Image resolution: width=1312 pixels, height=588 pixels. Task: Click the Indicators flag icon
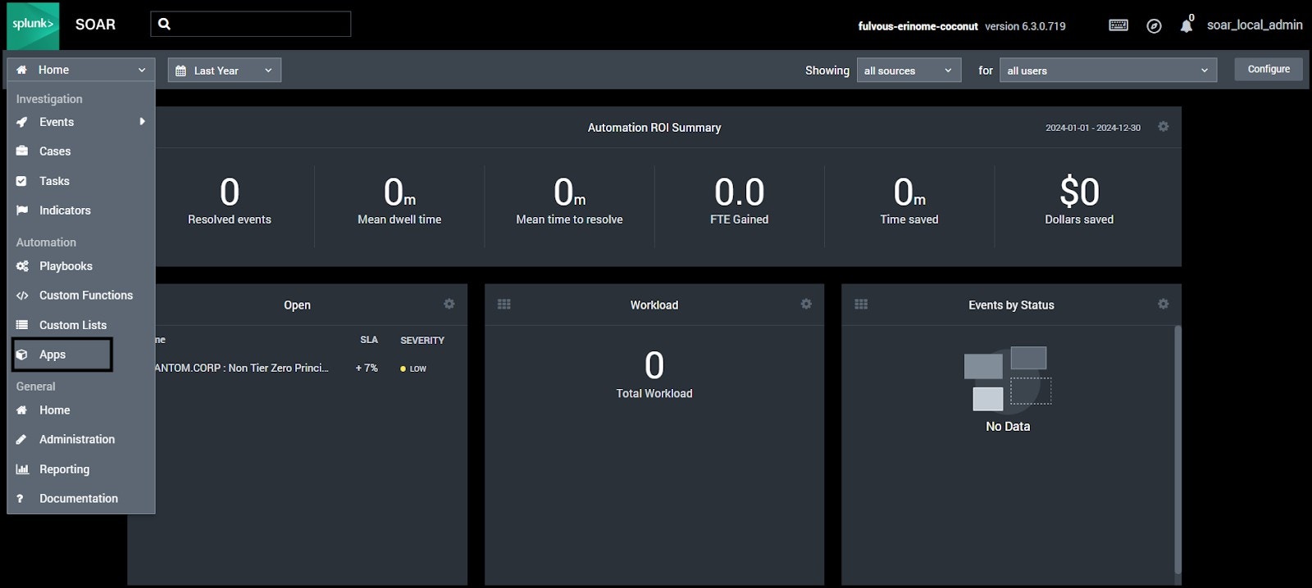click(x=22, y=210)
